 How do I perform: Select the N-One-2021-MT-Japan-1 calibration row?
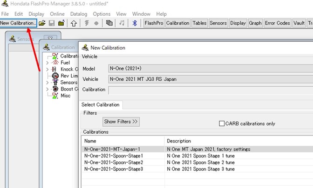tap(197, 149)
